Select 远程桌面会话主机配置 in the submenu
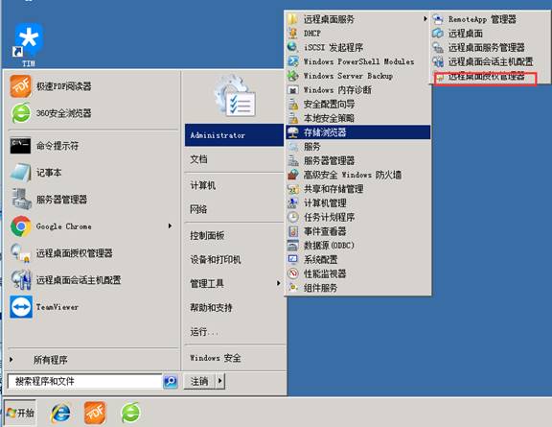This screenshot has width=552, height=427. click(x=490, y=61)
